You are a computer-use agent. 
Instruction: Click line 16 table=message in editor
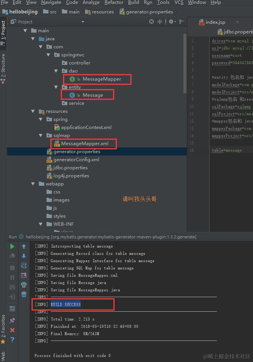coord(226,150)
